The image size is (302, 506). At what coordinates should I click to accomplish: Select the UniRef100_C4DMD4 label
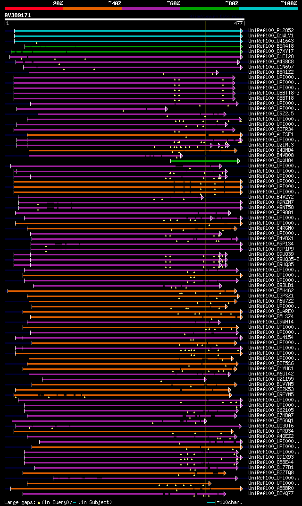271,150
